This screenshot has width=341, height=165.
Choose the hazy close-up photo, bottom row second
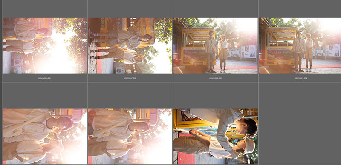130,136
